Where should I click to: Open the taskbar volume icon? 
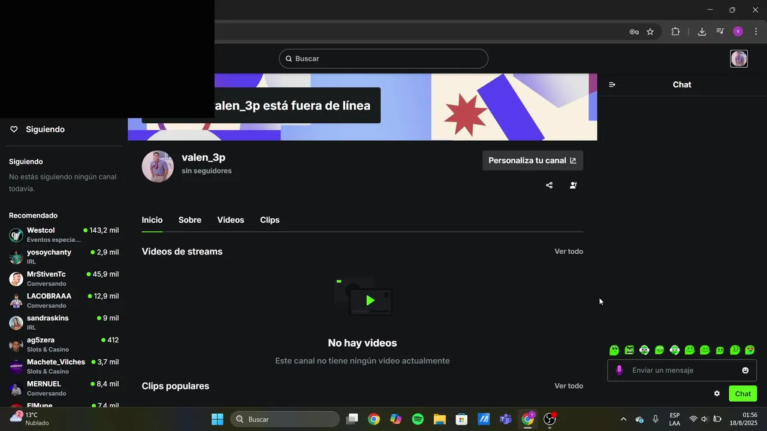click(705, 419)
